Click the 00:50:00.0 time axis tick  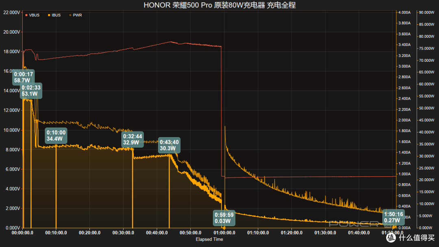[190, 233]
